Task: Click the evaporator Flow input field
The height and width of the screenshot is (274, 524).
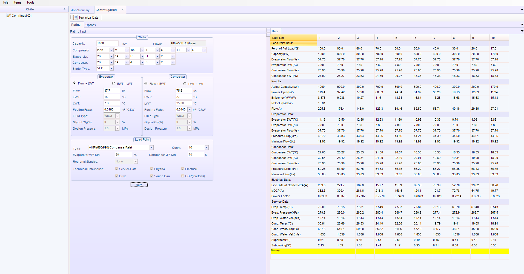Action: point(111,91)
